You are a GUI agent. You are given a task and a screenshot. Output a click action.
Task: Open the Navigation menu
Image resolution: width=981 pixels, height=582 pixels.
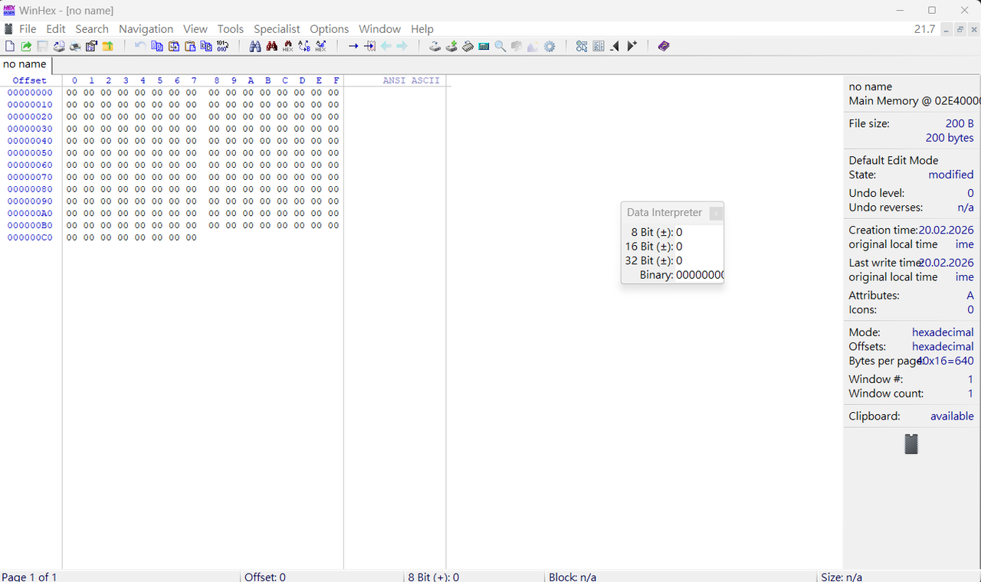(x=146, y=29)
